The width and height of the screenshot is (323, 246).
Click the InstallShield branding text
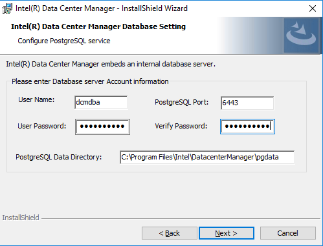21,218
